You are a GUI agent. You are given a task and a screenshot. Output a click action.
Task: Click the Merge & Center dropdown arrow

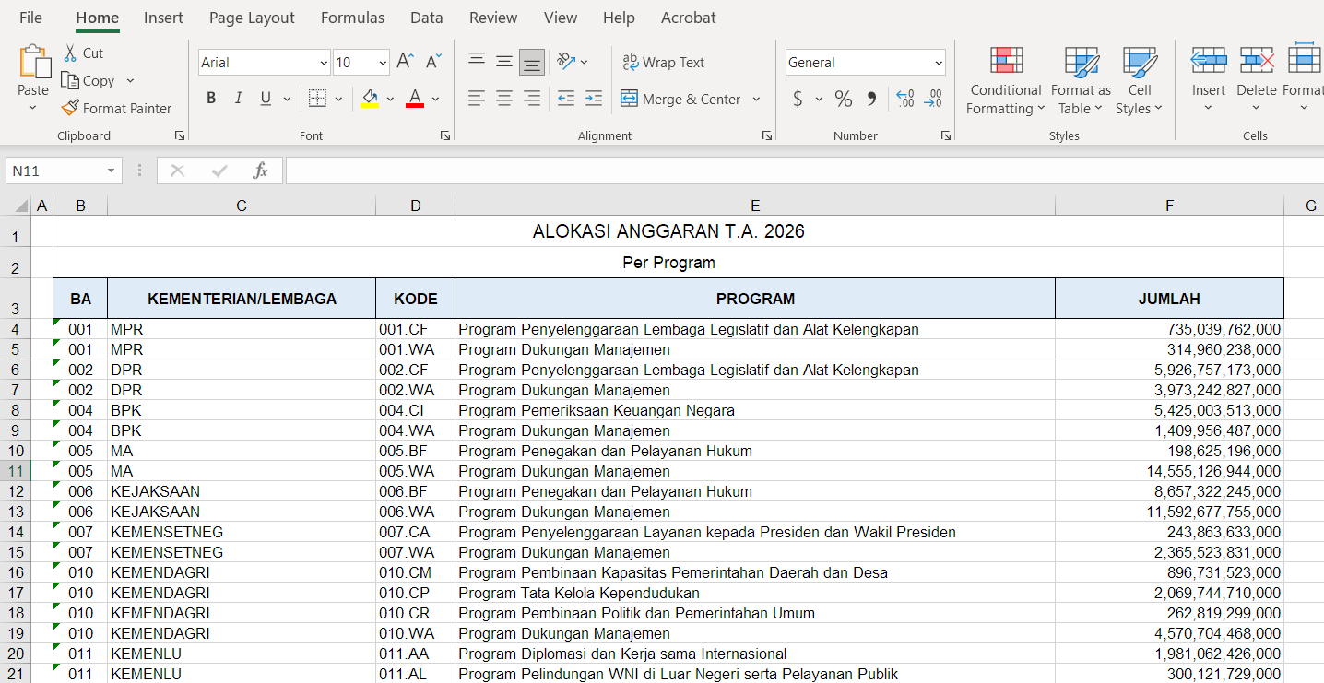pos(756,99)
